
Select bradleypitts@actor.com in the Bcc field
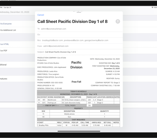pyautogui.click(x=52, y=40)
